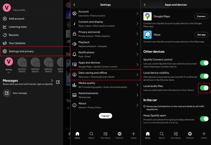Expand the Content and display chevron
211x145 pixels.
pyautogui.click(x=137, y=24)
